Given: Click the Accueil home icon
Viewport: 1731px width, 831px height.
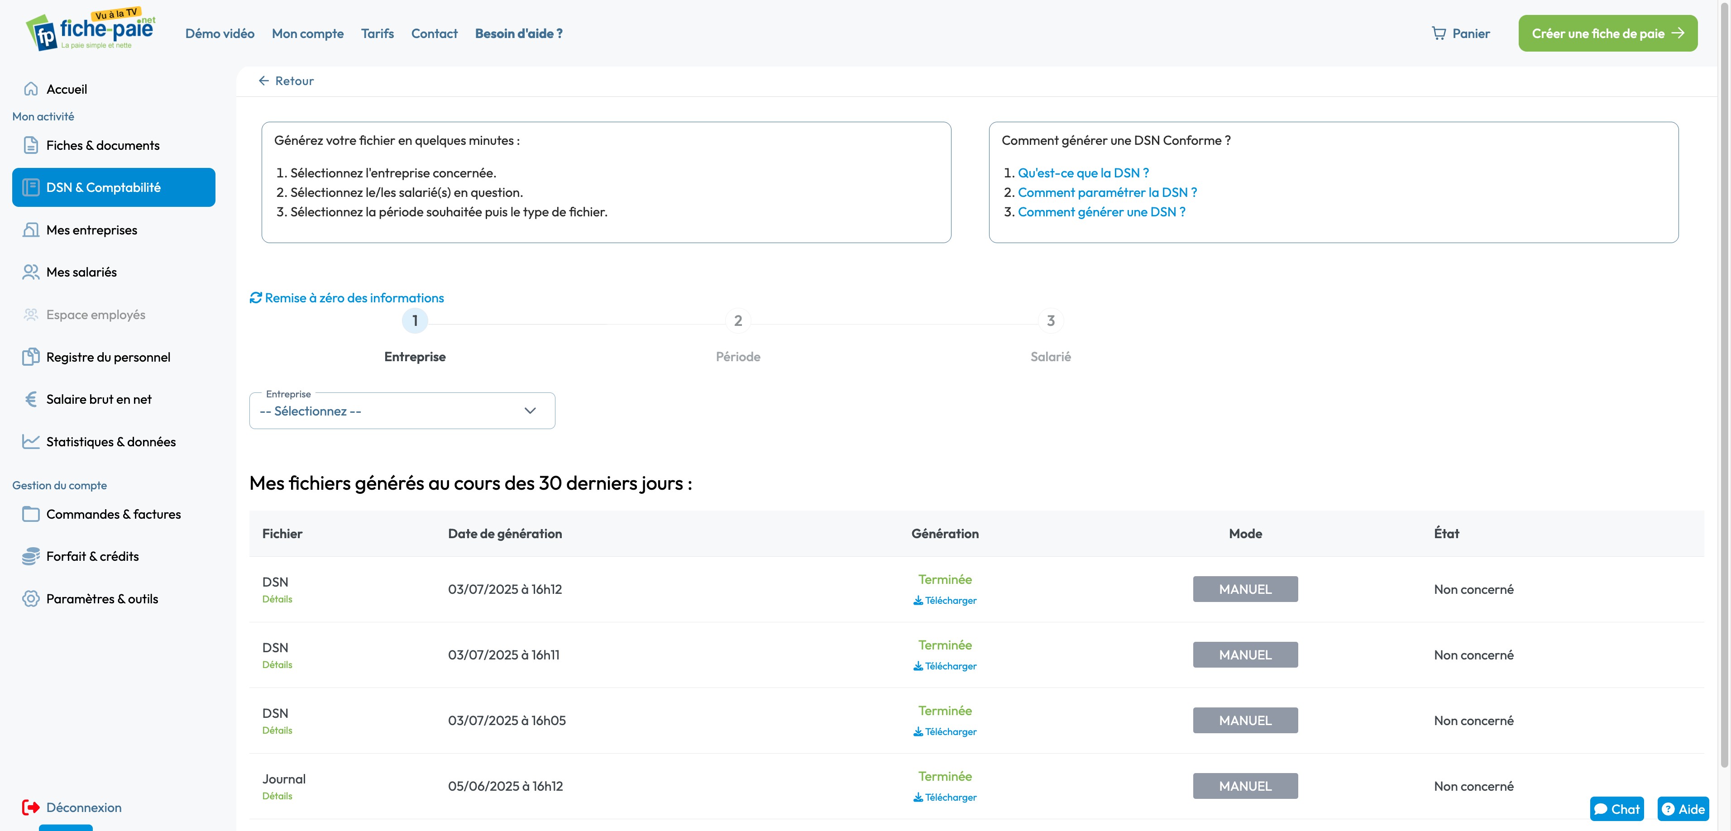Looking at the screenshot, I should click(31, 89).
